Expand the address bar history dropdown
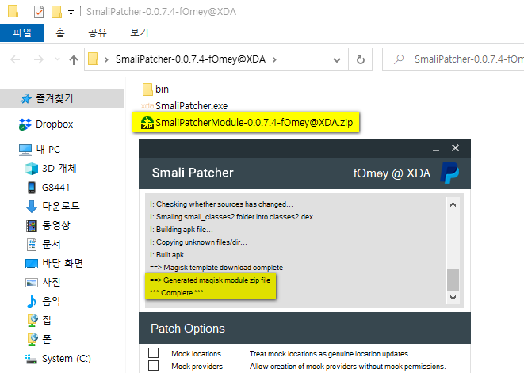Screen dimensions: 524x373 pos(337,60)
